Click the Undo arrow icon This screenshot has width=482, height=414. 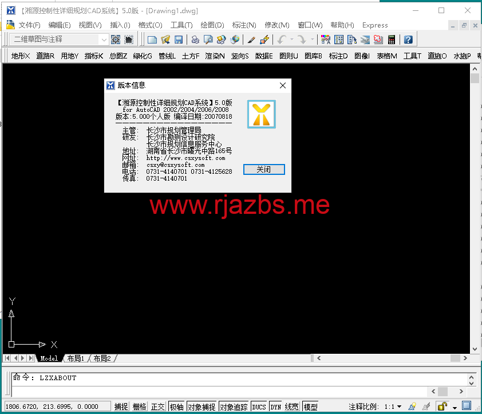282,40
